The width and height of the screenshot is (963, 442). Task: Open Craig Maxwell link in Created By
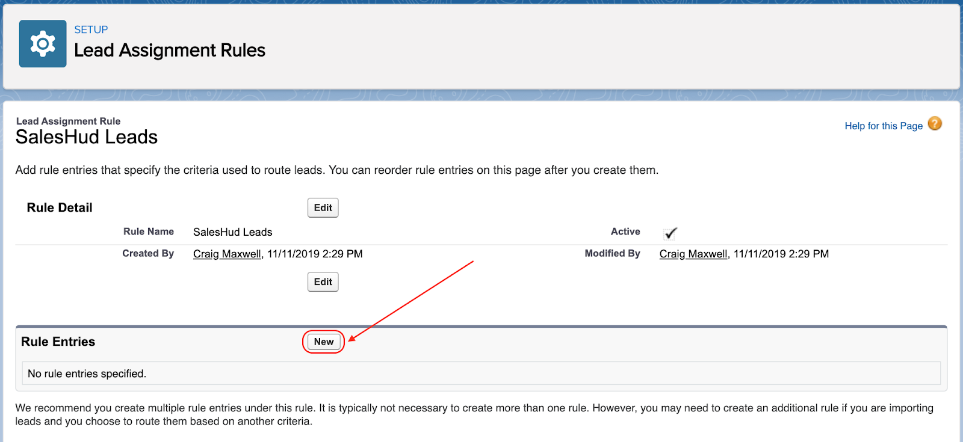[x=227, y=254]
